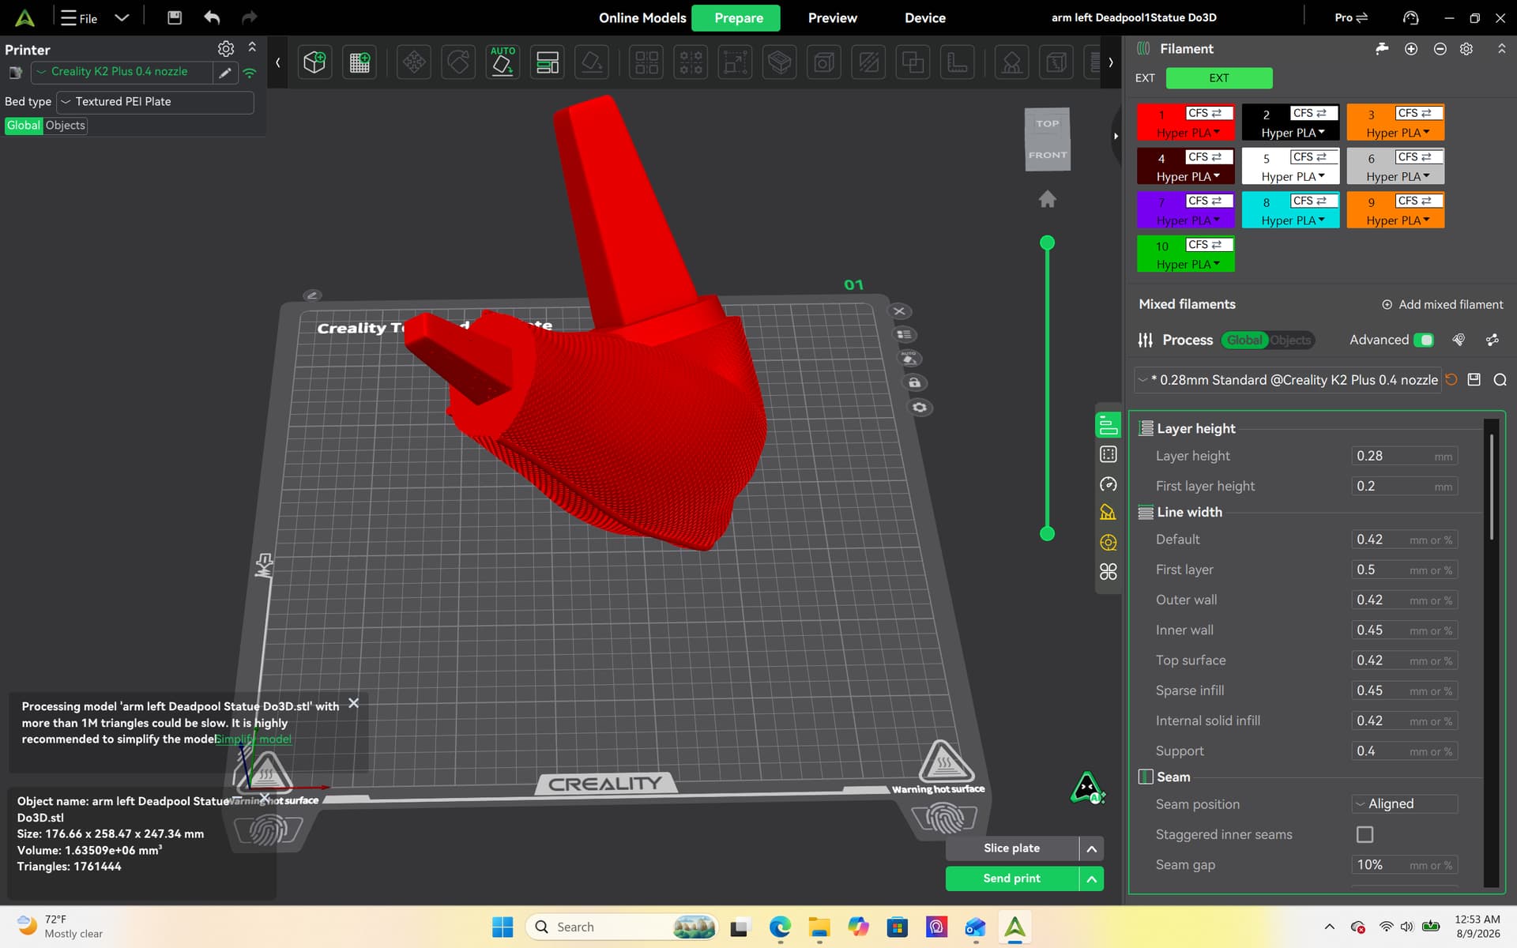This screenshot has height=948, width=1517.
Task: Click the home view icon
Action: (x=1047, y=199)
